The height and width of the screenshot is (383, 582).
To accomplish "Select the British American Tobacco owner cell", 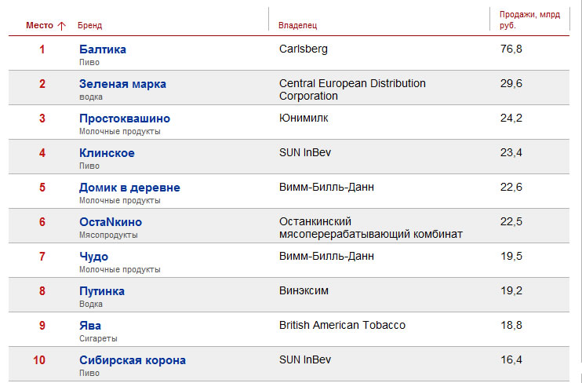I will 342,325.
